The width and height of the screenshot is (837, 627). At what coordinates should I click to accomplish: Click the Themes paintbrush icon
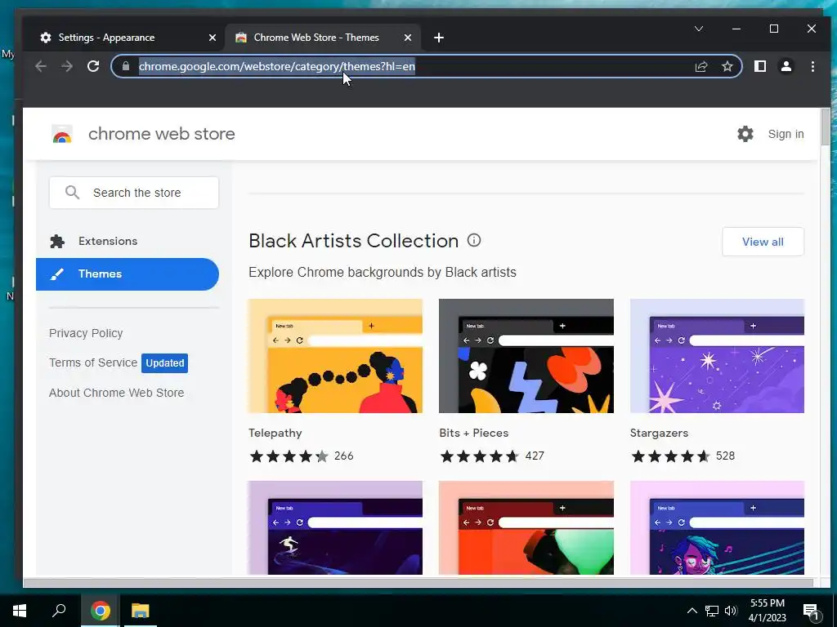click(x=56, y=274)
